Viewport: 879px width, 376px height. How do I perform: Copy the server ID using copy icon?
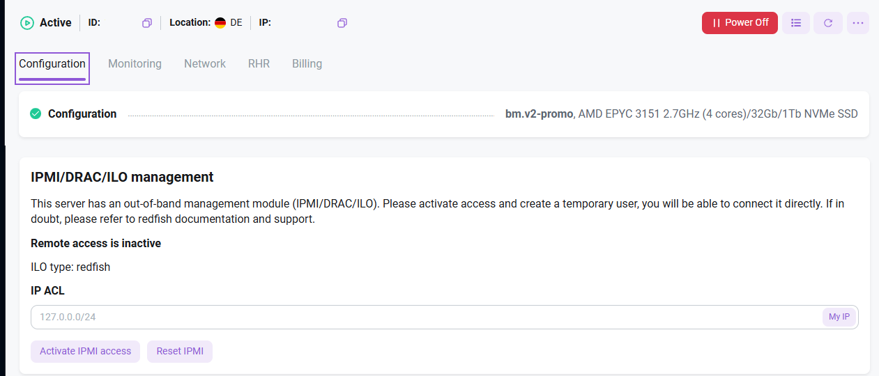pos(146,23)
